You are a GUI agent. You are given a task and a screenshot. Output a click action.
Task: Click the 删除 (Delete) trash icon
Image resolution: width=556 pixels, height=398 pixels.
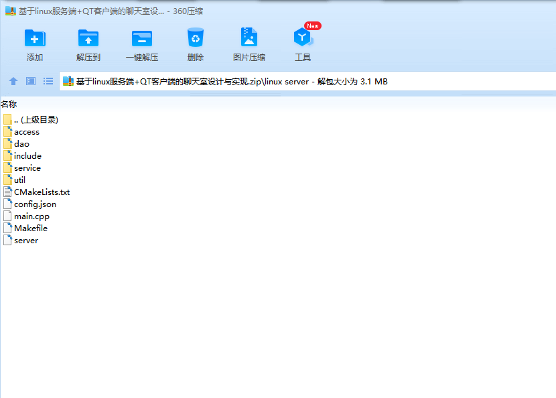click(x=196, y=38)
